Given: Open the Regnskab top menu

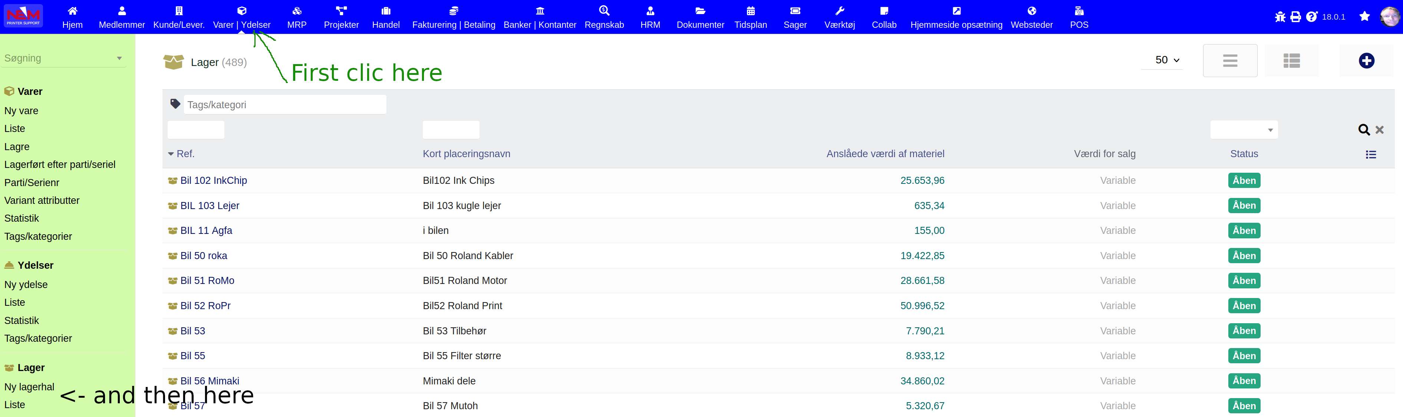Looking at the screenshot, I should [x=604, y=17].
